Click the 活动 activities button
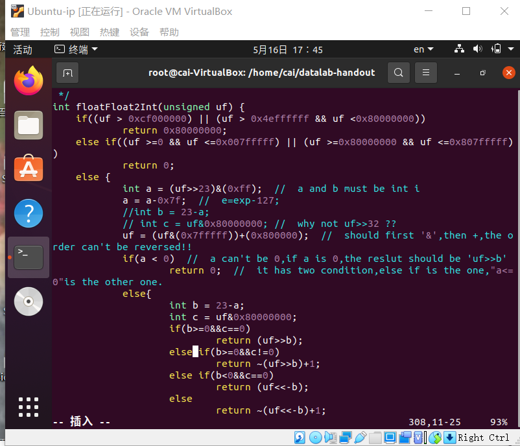The height and width of the screenshot is (446, 520). point(23,49)
